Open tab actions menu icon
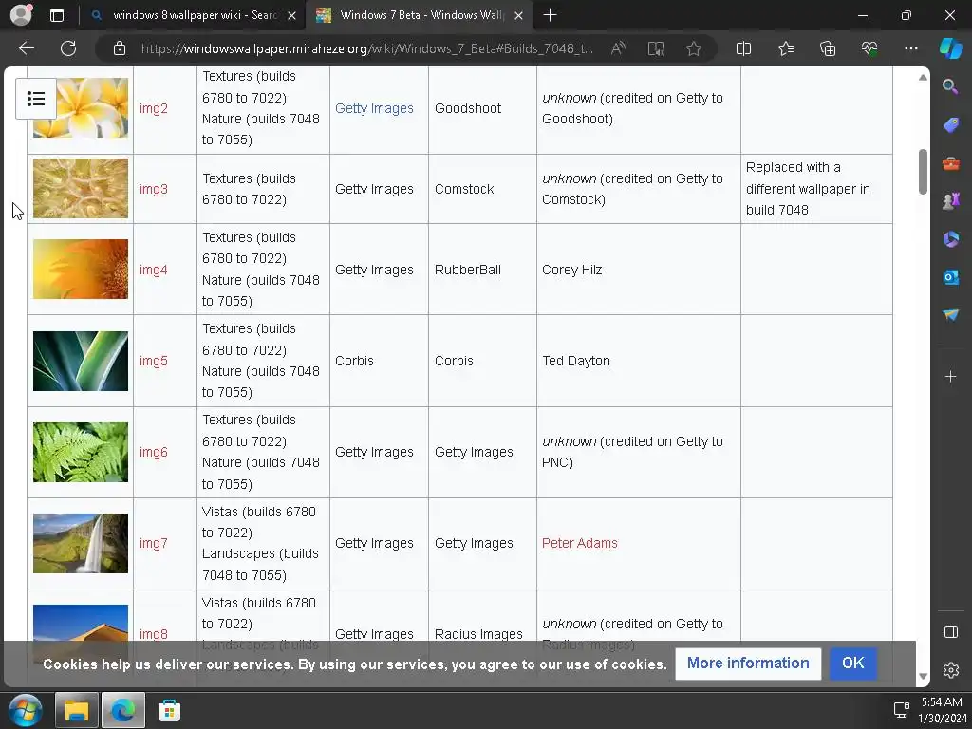 tap(57, 15)
